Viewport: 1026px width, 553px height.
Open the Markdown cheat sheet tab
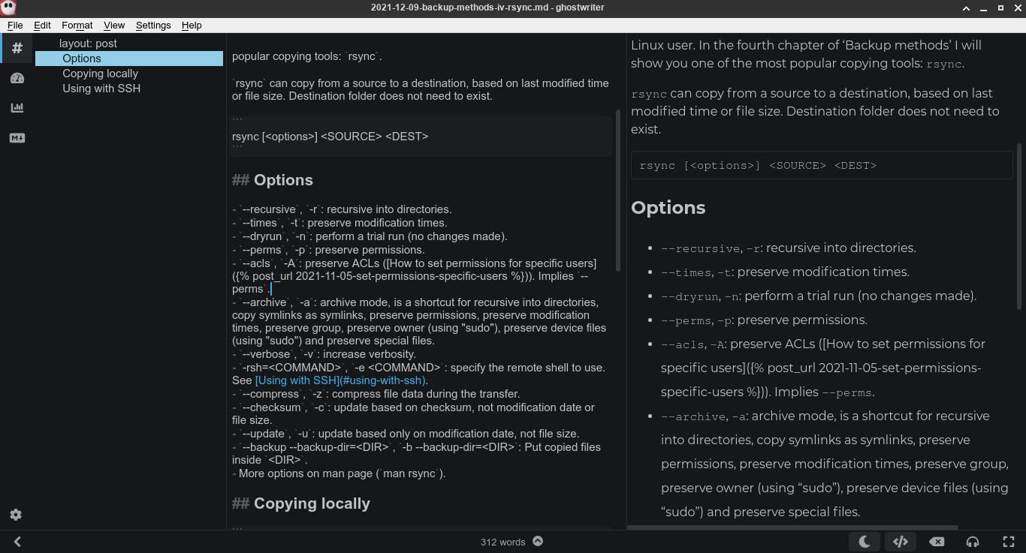(17, 138)
